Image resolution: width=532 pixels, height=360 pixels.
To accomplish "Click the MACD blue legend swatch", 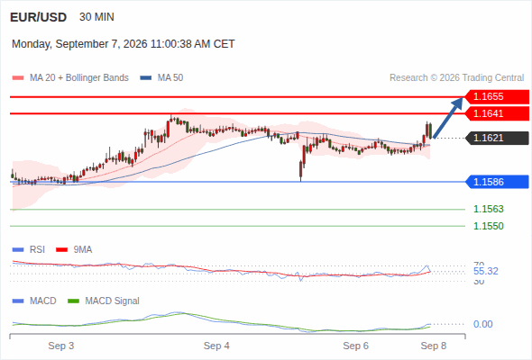I will tap(18, 301).
